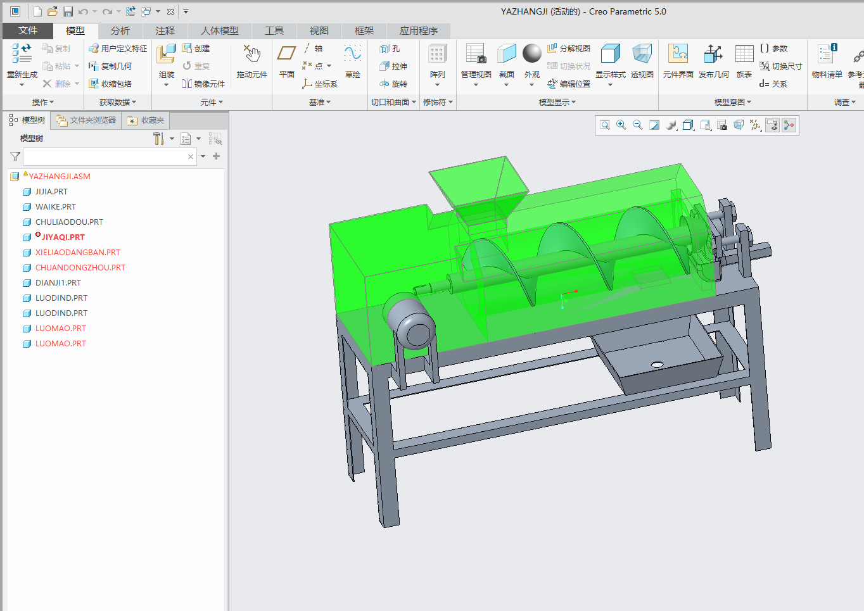The width and height of the screenshot is (864, 611).
Task: Click the Zoom In icon in graphics toolbar
Action: click(x=621, y=125)
